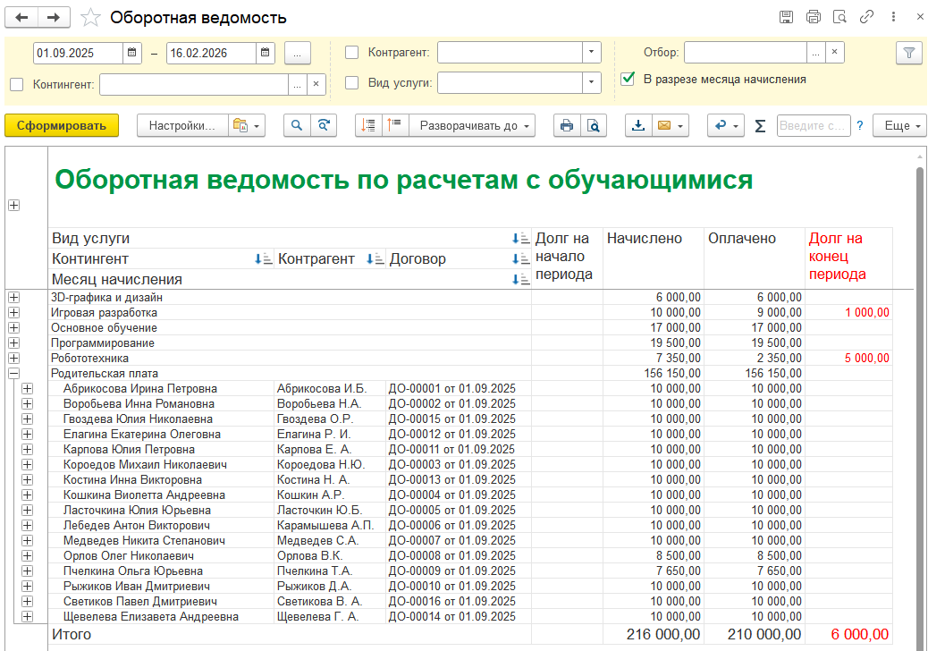Viewport: 928px width, 651px height.
Task: Open the Еще menu
Action: (x=899, y=126)
